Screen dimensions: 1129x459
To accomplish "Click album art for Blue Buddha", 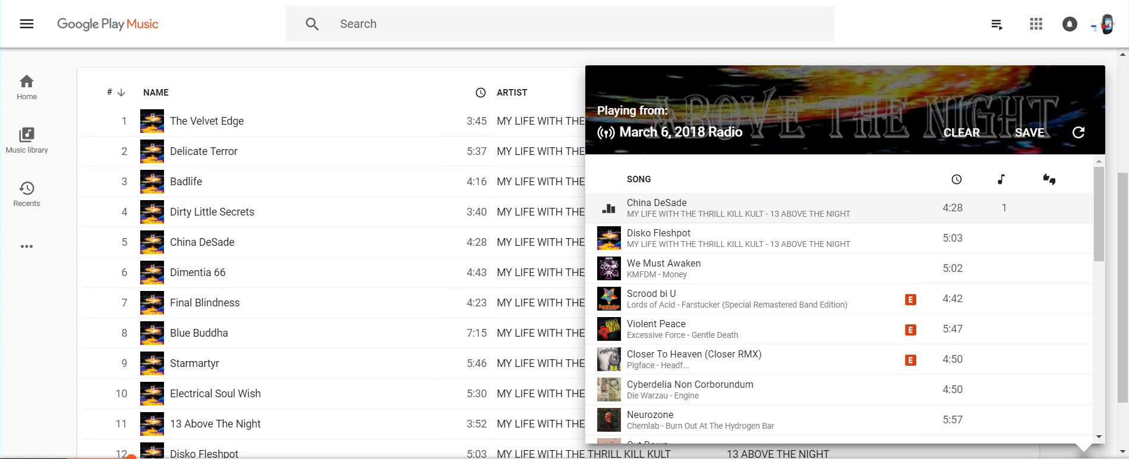I will point(152,333).
